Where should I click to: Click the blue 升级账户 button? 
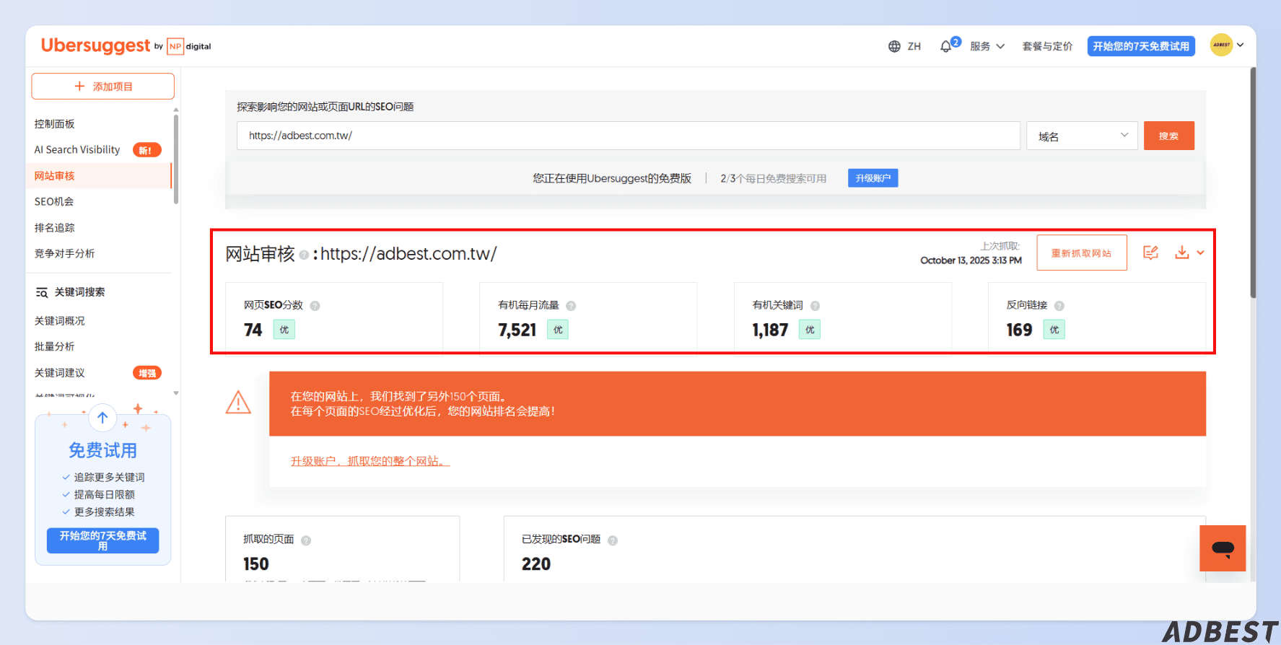pyautogui.click(x=873, y=178)
